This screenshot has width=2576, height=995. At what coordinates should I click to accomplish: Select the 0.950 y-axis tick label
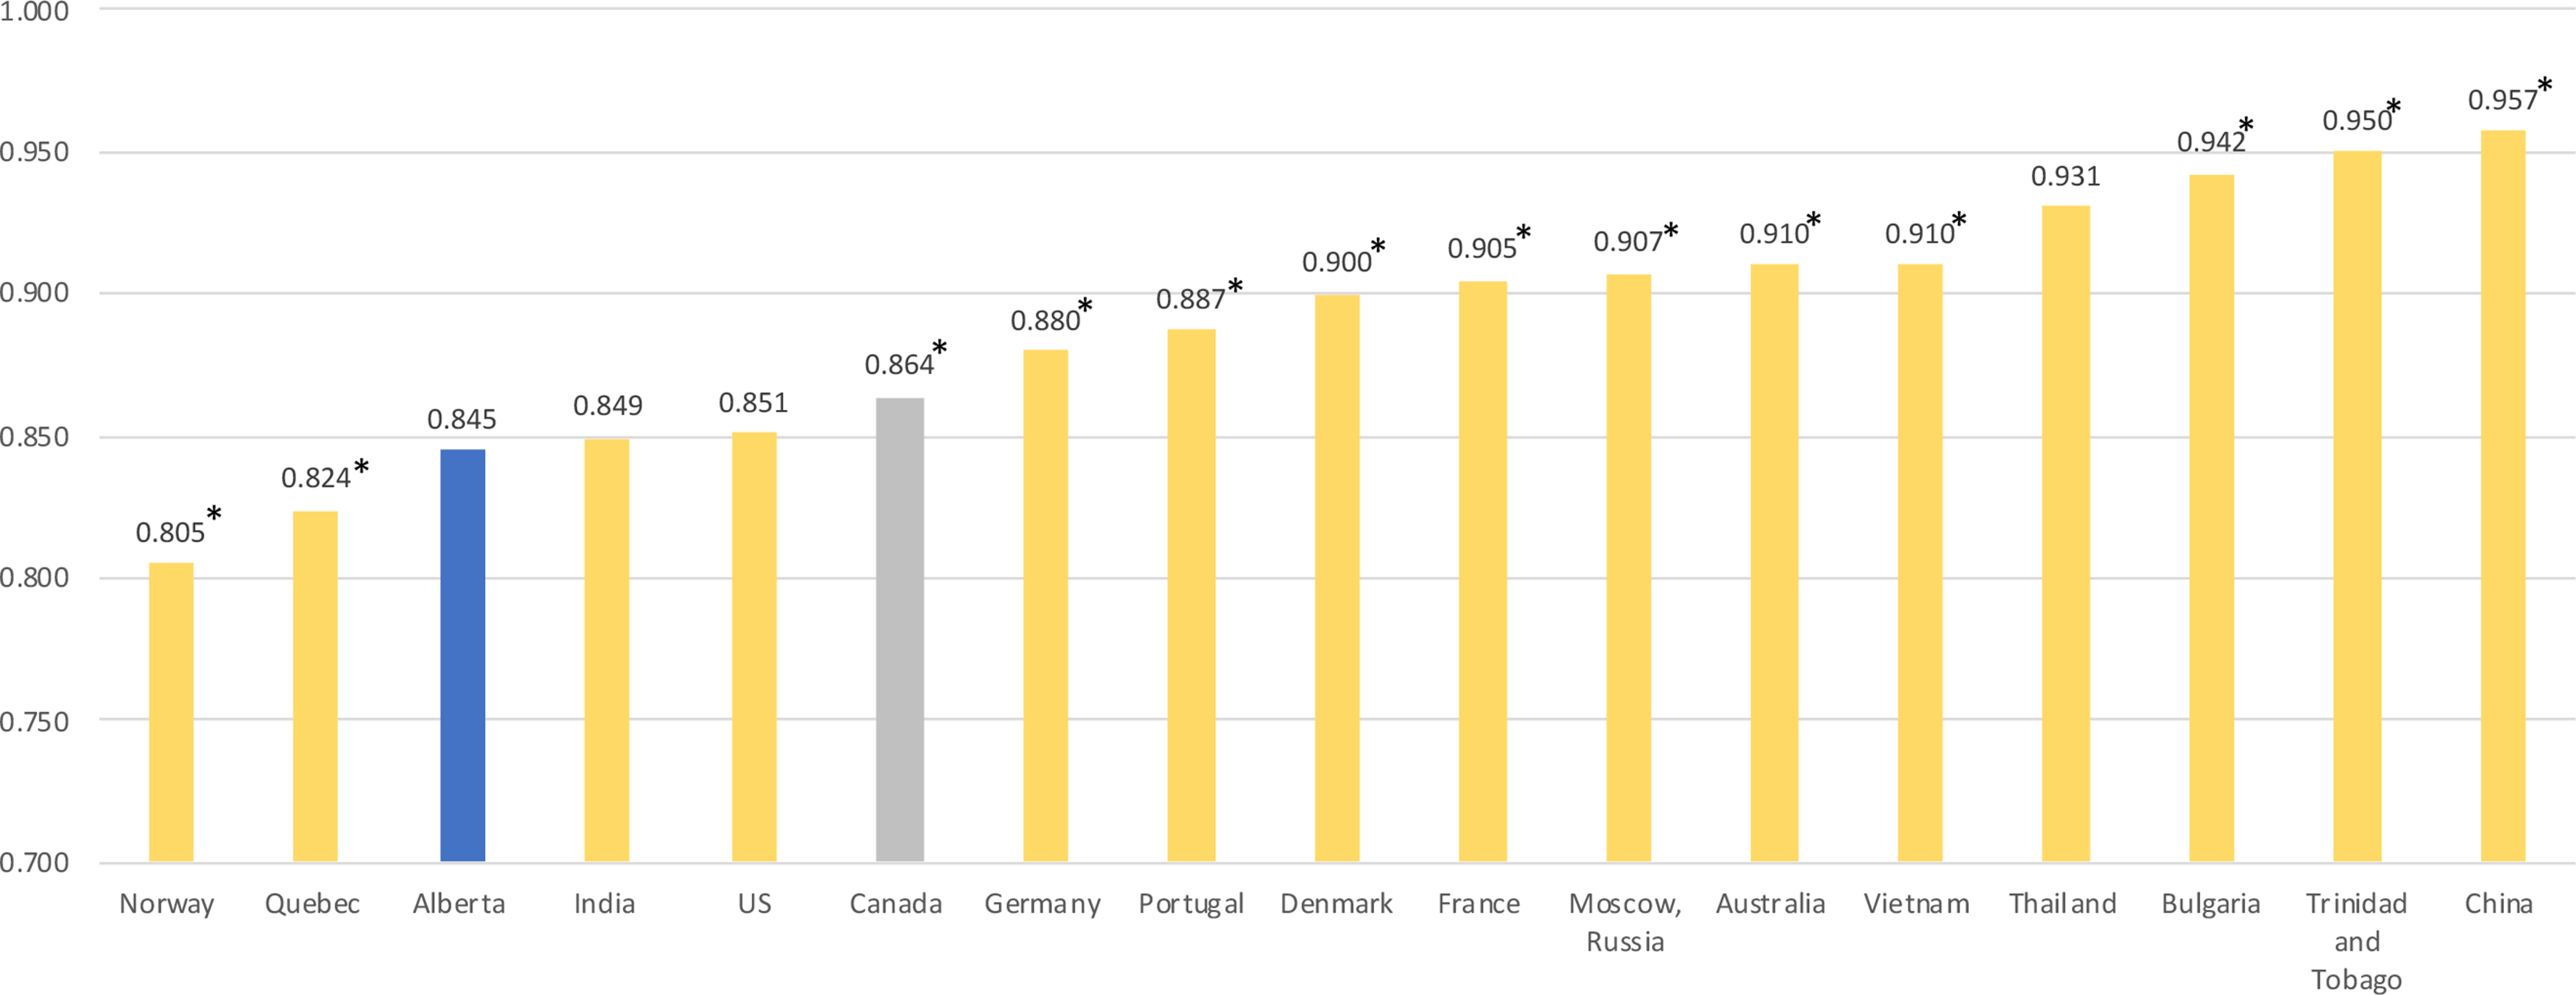coord(34,152)
